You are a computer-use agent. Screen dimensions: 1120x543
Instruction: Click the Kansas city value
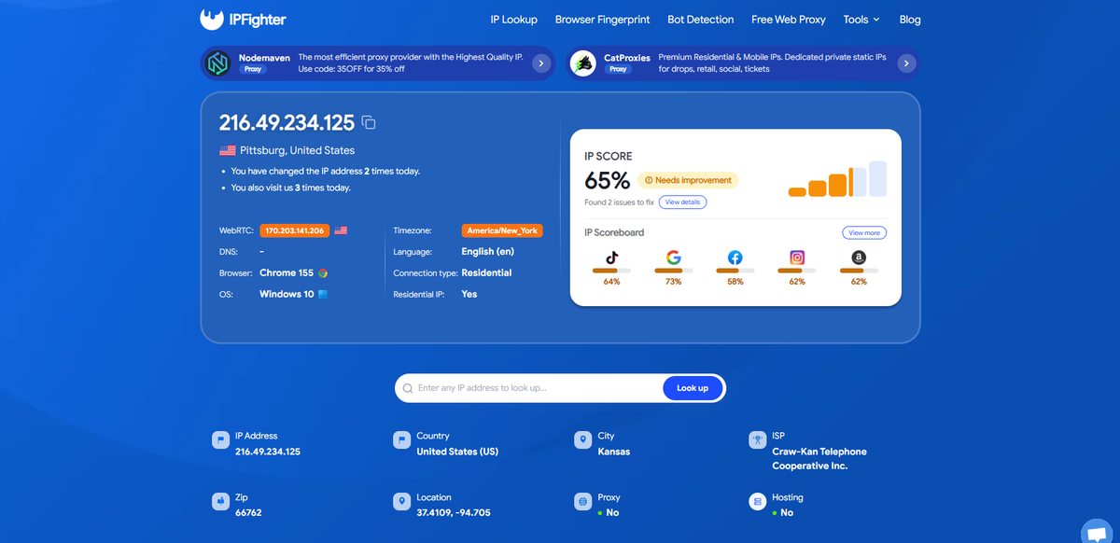[x=614, y=452]
